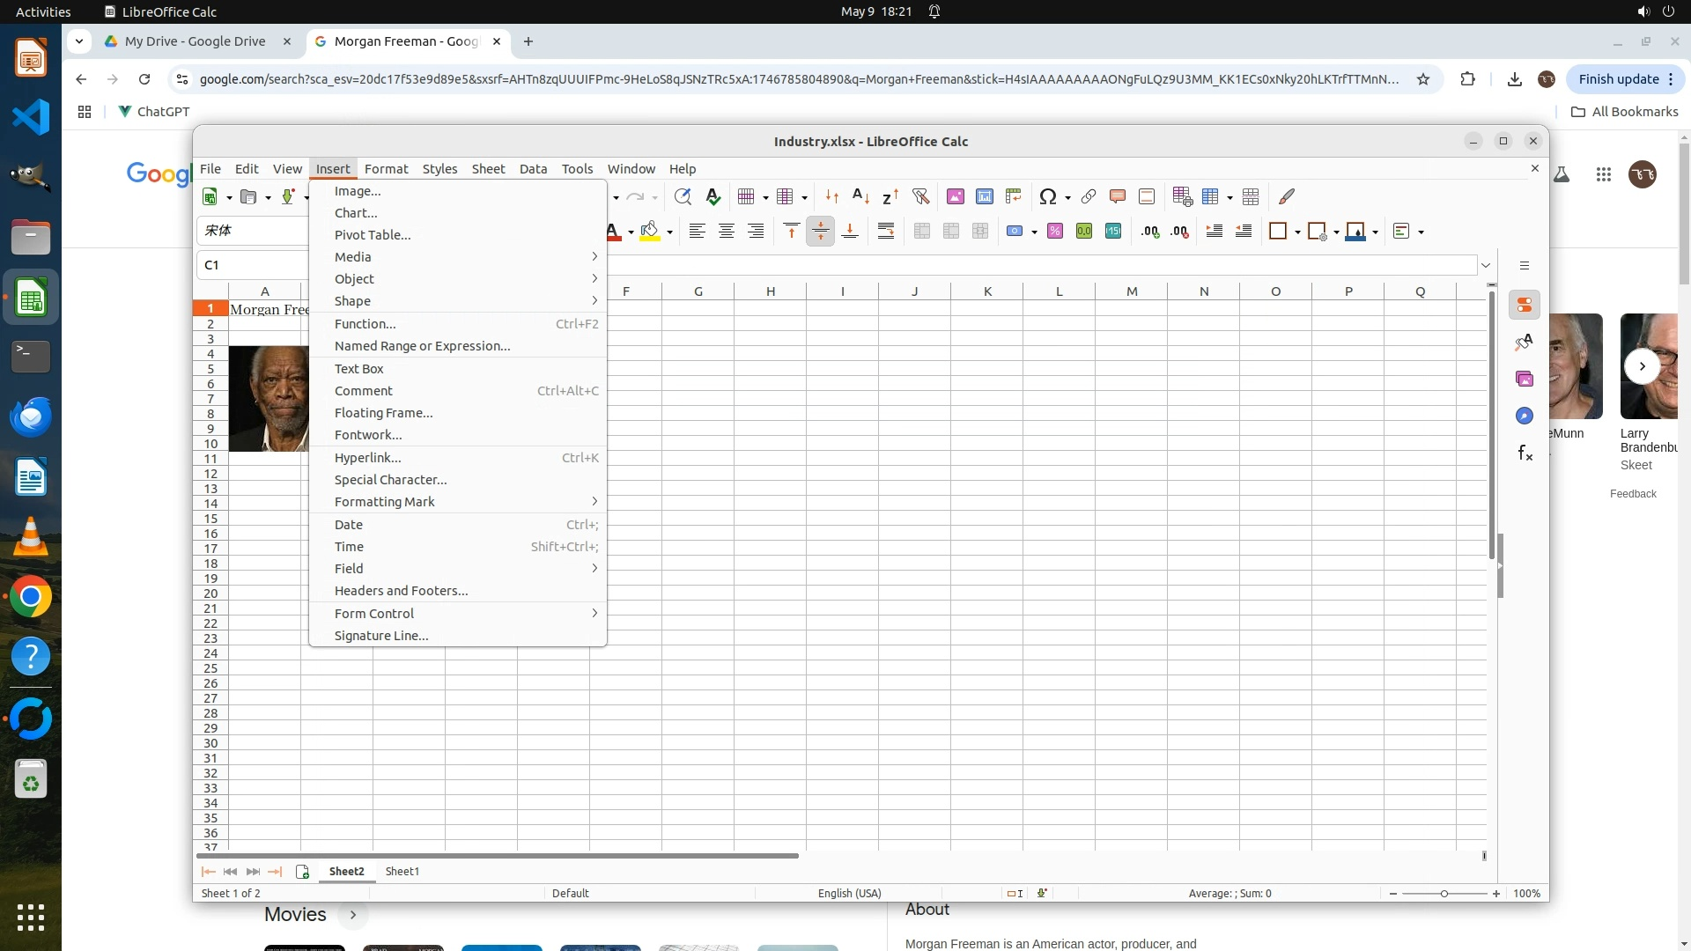
Task: Open the ChatGPT bookmark link
Action: click(154, 112)
